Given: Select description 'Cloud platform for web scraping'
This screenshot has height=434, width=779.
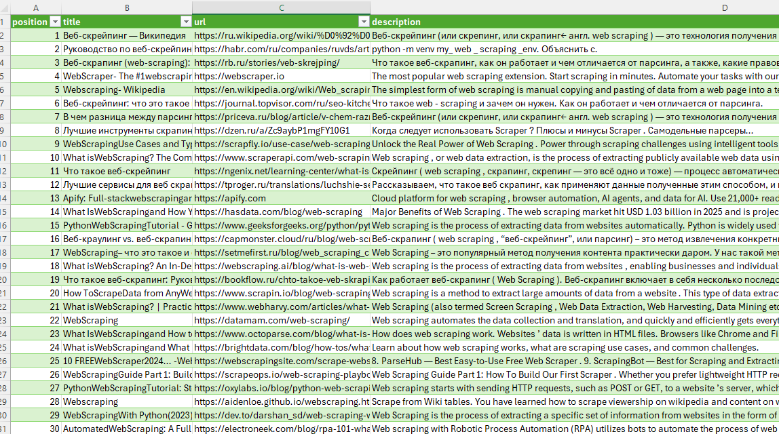Looking at the screenshot, I should tap(575, 198).
